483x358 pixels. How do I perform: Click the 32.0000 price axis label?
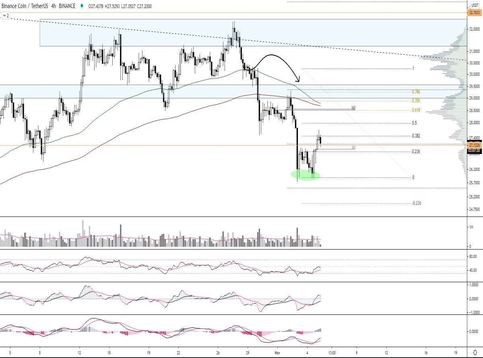tap(475, 29)
